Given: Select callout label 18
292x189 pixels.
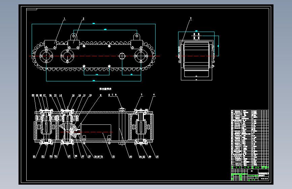Looking at the screenshot, I should coord(41,96).
